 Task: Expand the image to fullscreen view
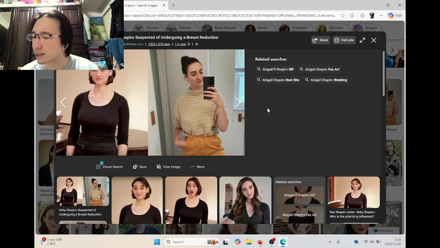pos(362,40)
